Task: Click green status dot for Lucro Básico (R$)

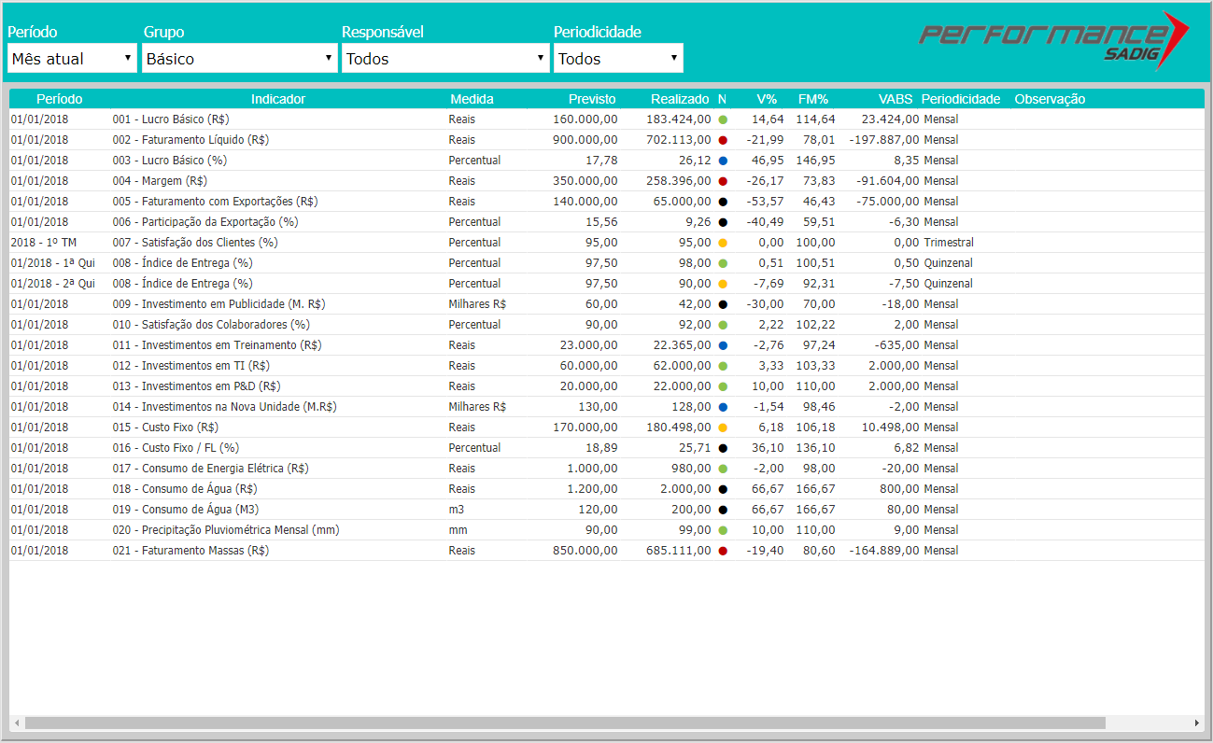Action: pyautogui.click(x=723, y=119)
